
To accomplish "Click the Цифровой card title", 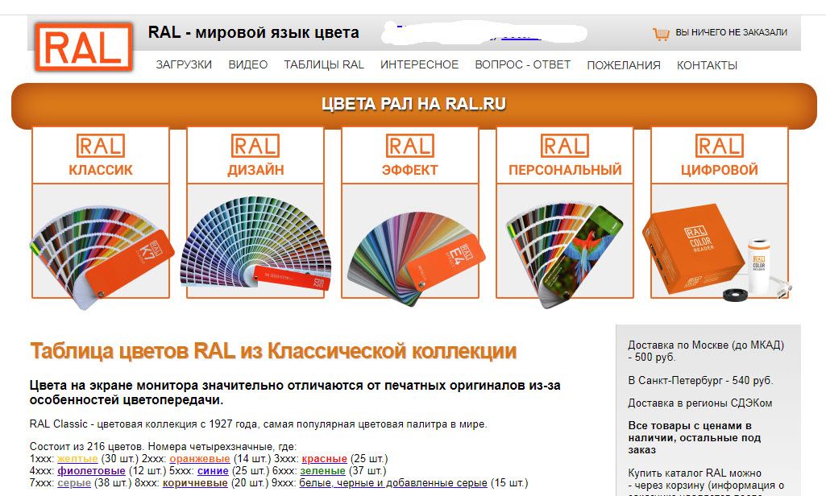I will pyautogui.click(x=720, y=170).
